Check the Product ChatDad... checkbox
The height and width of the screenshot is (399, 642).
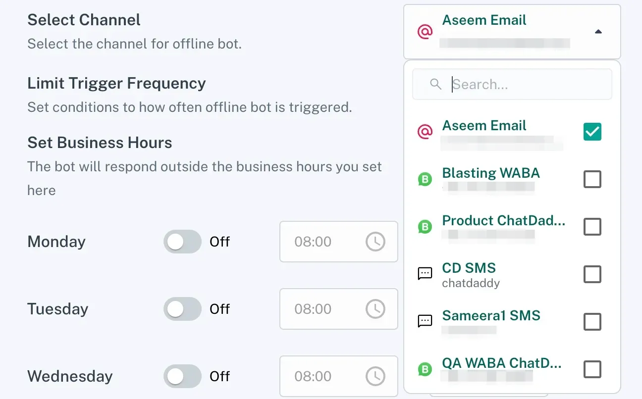pyautogui.click(x=592, y=227)
